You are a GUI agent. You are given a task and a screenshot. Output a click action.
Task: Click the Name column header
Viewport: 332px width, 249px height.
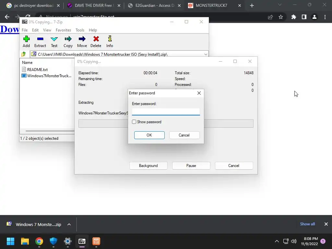click(27, 63)
